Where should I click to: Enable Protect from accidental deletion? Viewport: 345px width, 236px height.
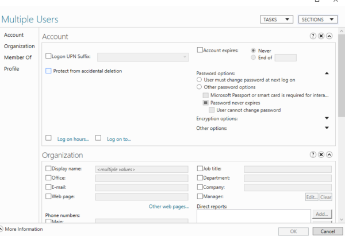point(48,71)
